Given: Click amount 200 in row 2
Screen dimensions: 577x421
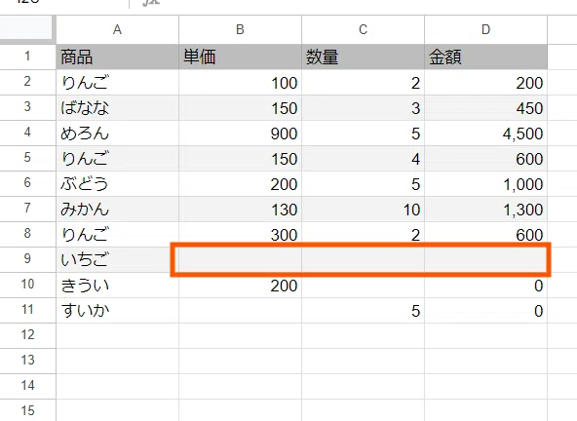Looking at the screenshot, I should pos(485,82).
